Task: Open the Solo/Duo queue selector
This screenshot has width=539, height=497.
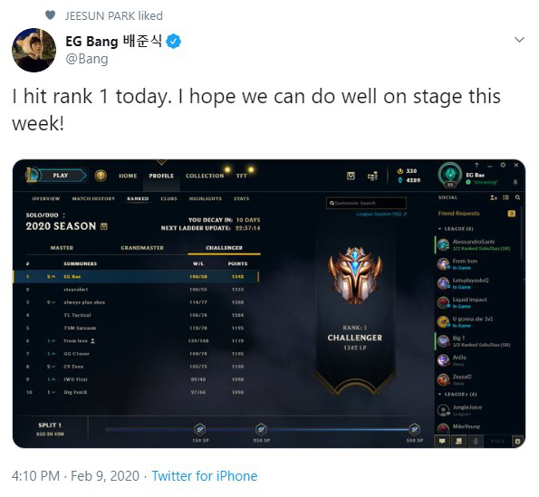Action: [x=45, y=215]
